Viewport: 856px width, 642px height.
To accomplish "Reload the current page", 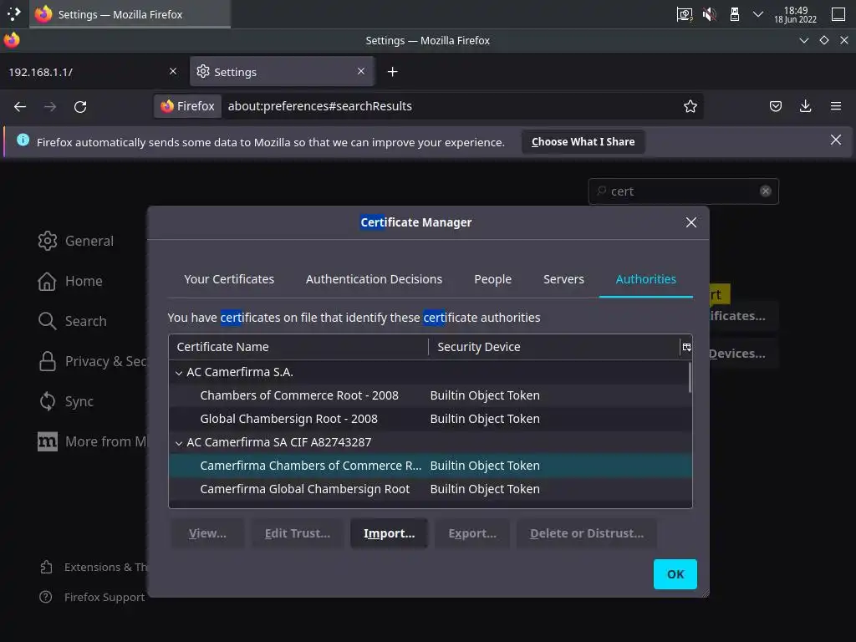I will pyautogui.click(x=80, y=106).
